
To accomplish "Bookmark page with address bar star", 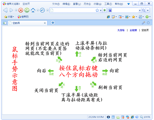I will click(97, 10).
